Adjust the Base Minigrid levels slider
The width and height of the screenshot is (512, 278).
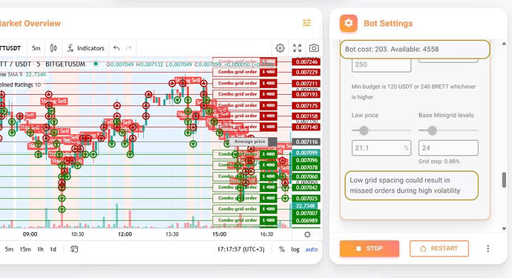pyautogui.click(x=432, y=130)
